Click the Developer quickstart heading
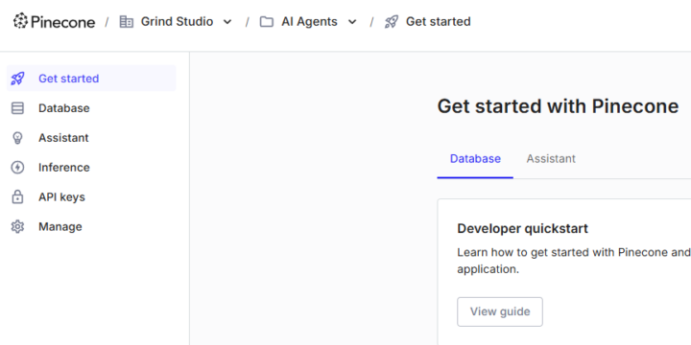Image resolution: width=691 pixels, height=345 pixels. (523, 228)
